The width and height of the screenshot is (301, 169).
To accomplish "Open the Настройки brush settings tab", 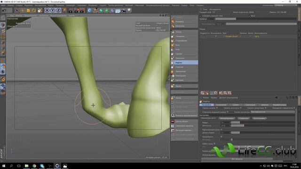I will pos(206,105).
